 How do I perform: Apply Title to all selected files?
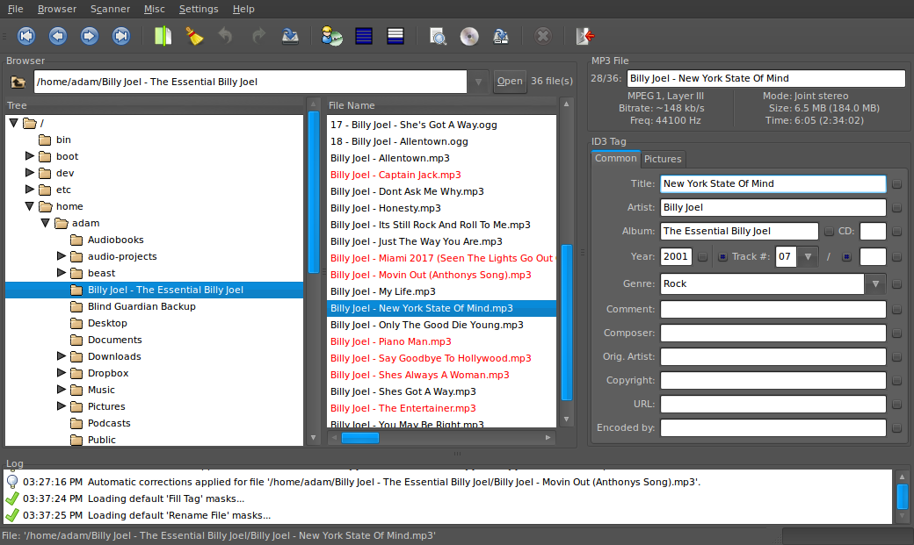click(x=896, y=184)
